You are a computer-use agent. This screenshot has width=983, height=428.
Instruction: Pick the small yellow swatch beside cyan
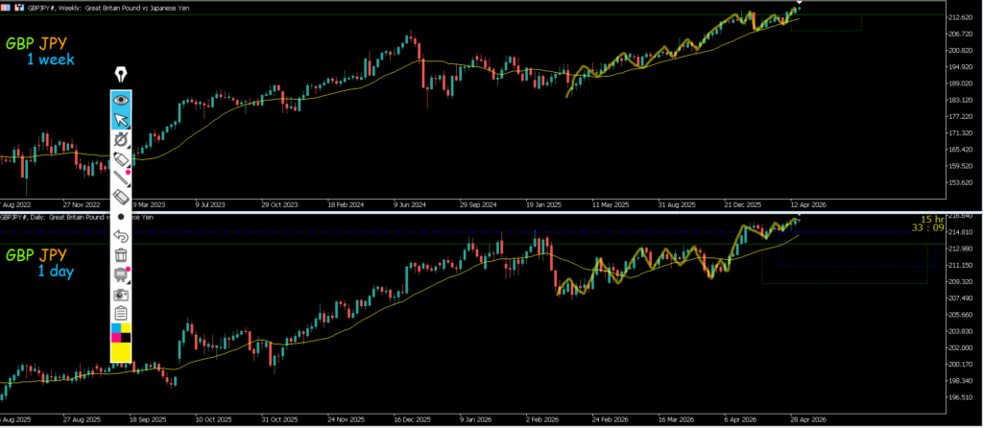pos(126,328)
